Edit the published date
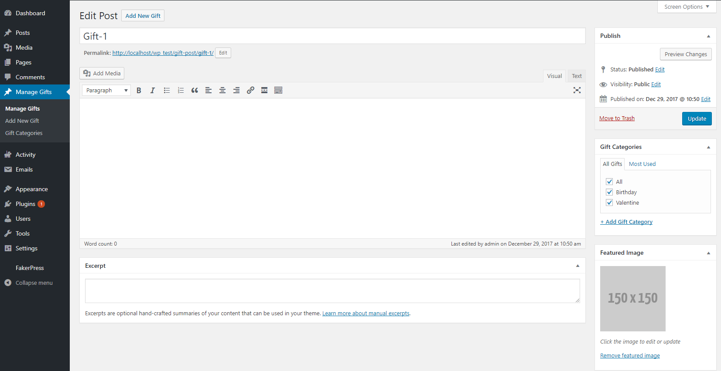 tap(706, 99)
